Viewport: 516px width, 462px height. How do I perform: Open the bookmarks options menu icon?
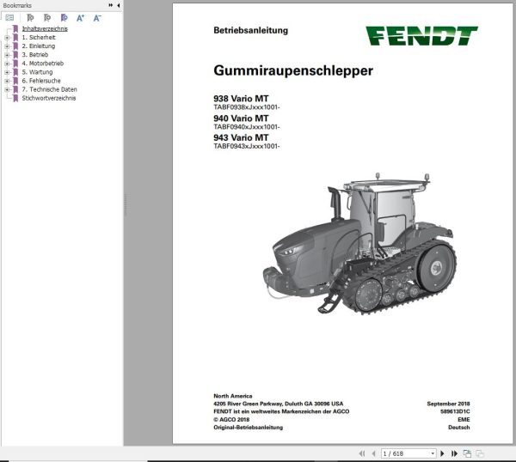tap(9, 17)
